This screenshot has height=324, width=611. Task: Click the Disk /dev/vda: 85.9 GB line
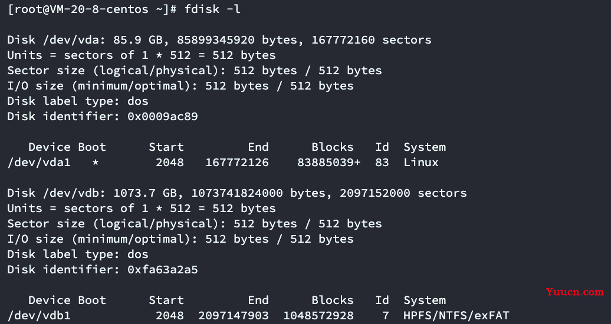[219, 39]
